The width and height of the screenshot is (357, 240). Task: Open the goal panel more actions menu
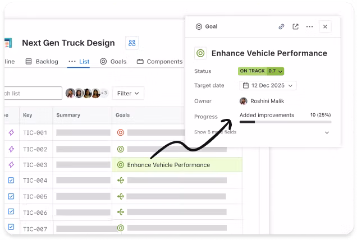point(309,26)
